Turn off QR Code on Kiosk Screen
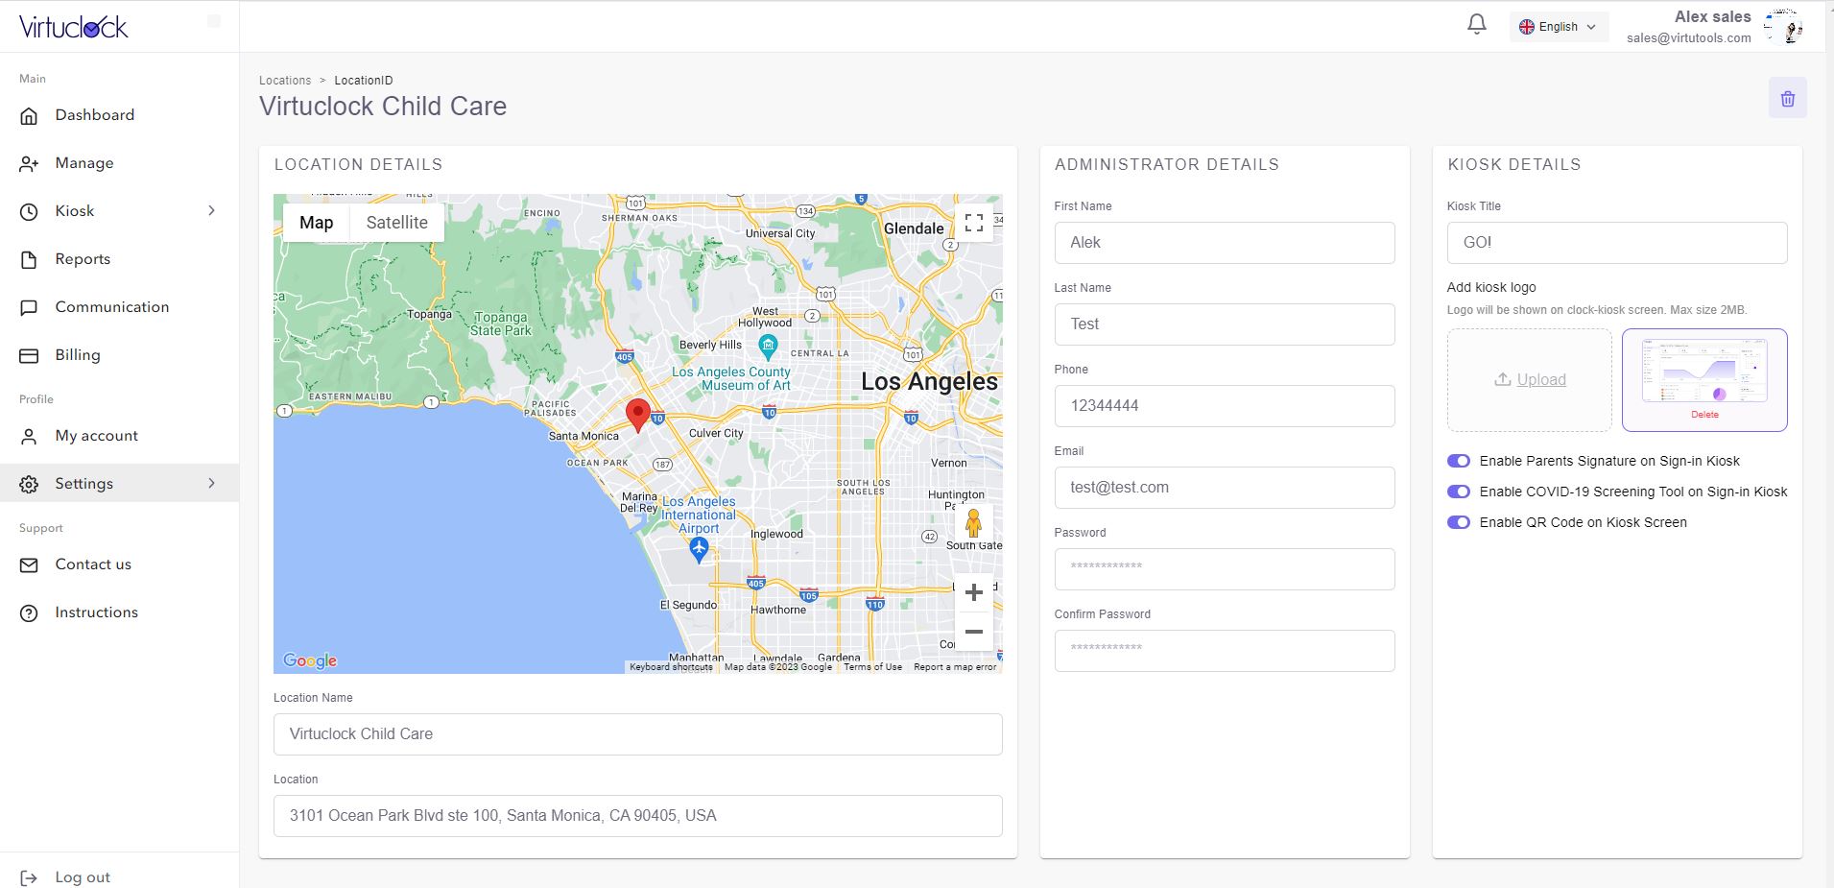 pyautogui.click(x=1459, y=522)
